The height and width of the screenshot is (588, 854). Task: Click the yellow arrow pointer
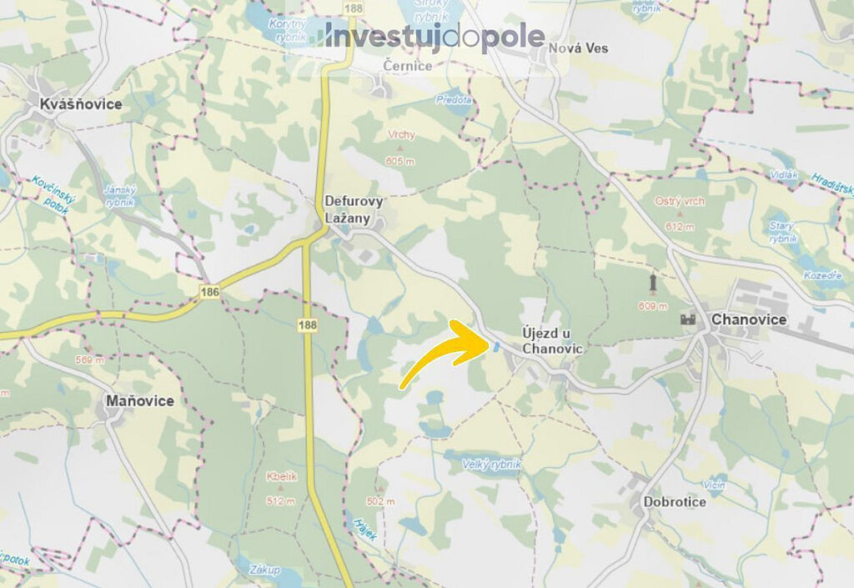coord(447,354)
